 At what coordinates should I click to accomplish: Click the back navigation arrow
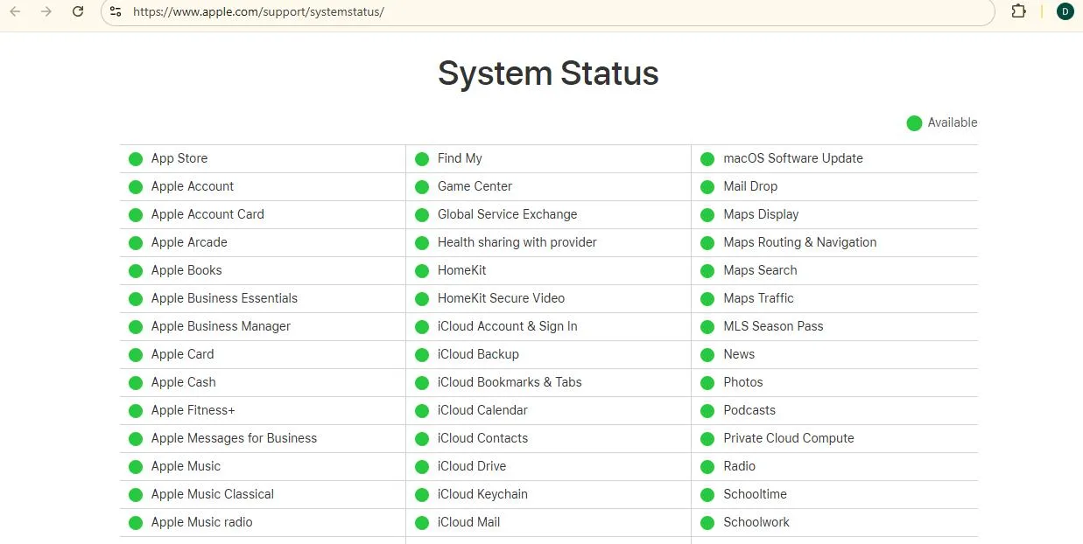click(16, 11)
